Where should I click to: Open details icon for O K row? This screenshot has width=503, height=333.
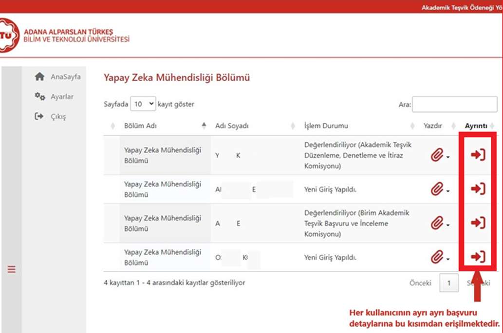pos(478,257)
